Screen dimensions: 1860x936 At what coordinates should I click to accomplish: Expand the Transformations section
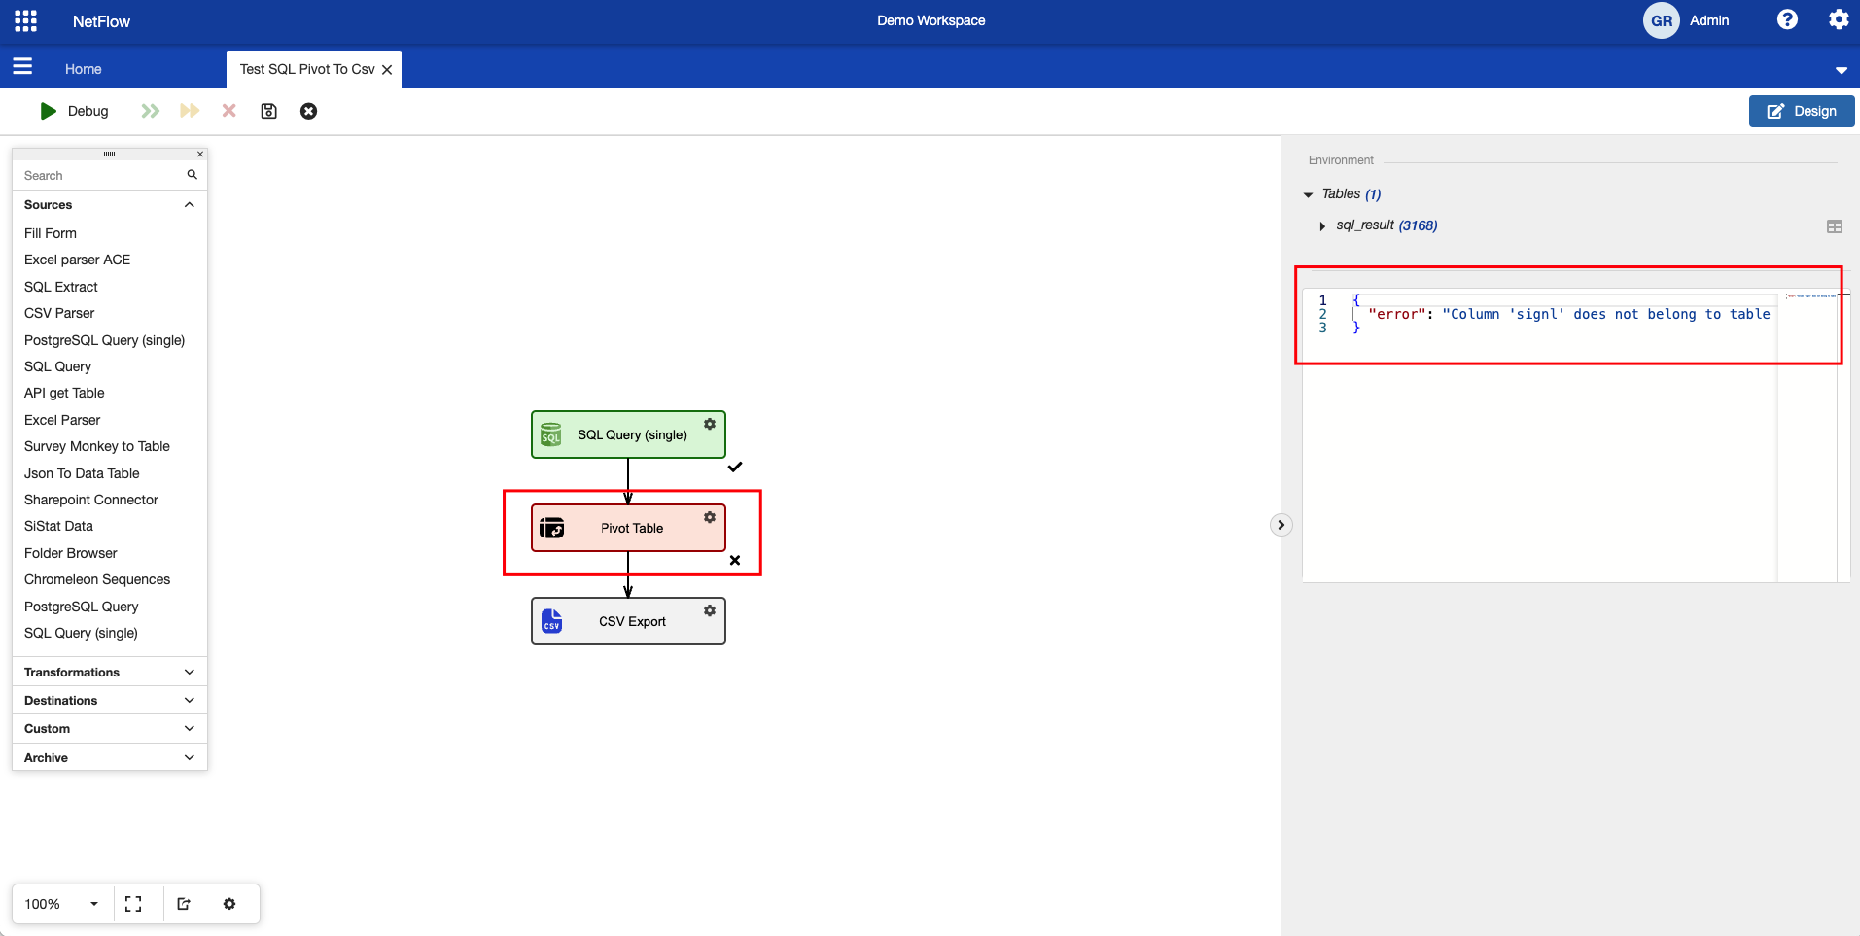[109, 672]
